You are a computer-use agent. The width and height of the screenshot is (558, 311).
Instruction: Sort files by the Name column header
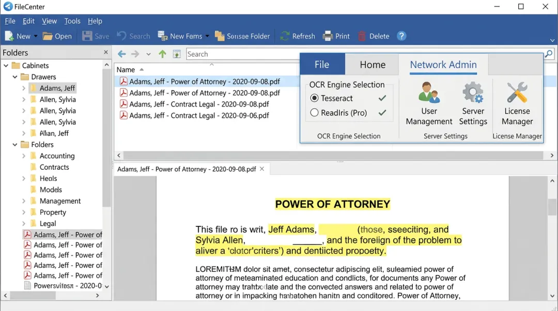pos(126,70)
